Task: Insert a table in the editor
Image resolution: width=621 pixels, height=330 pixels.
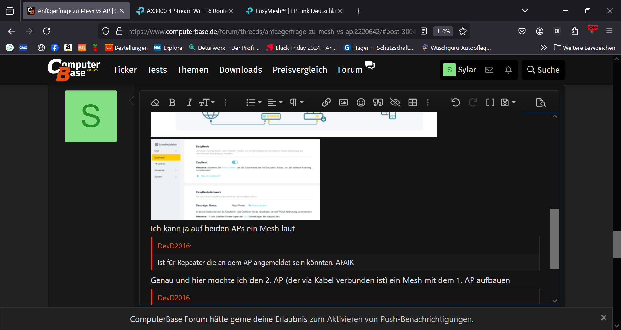Action: coord(413,103)
